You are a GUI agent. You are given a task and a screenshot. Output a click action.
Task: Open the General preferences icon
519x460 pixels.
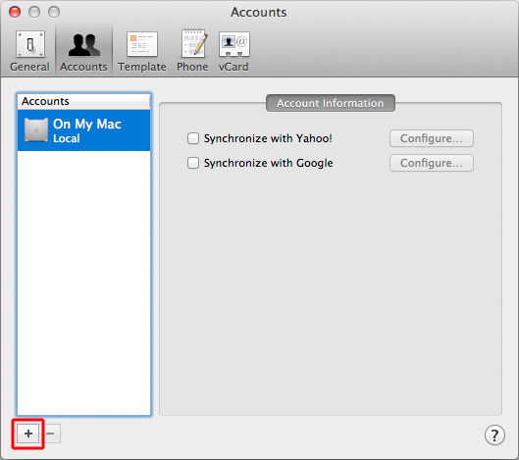pos(29,44)
